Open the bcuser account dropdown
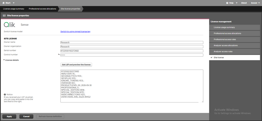Image resolution: width=262 pixels, height=121 pixels. pos(255,3)
